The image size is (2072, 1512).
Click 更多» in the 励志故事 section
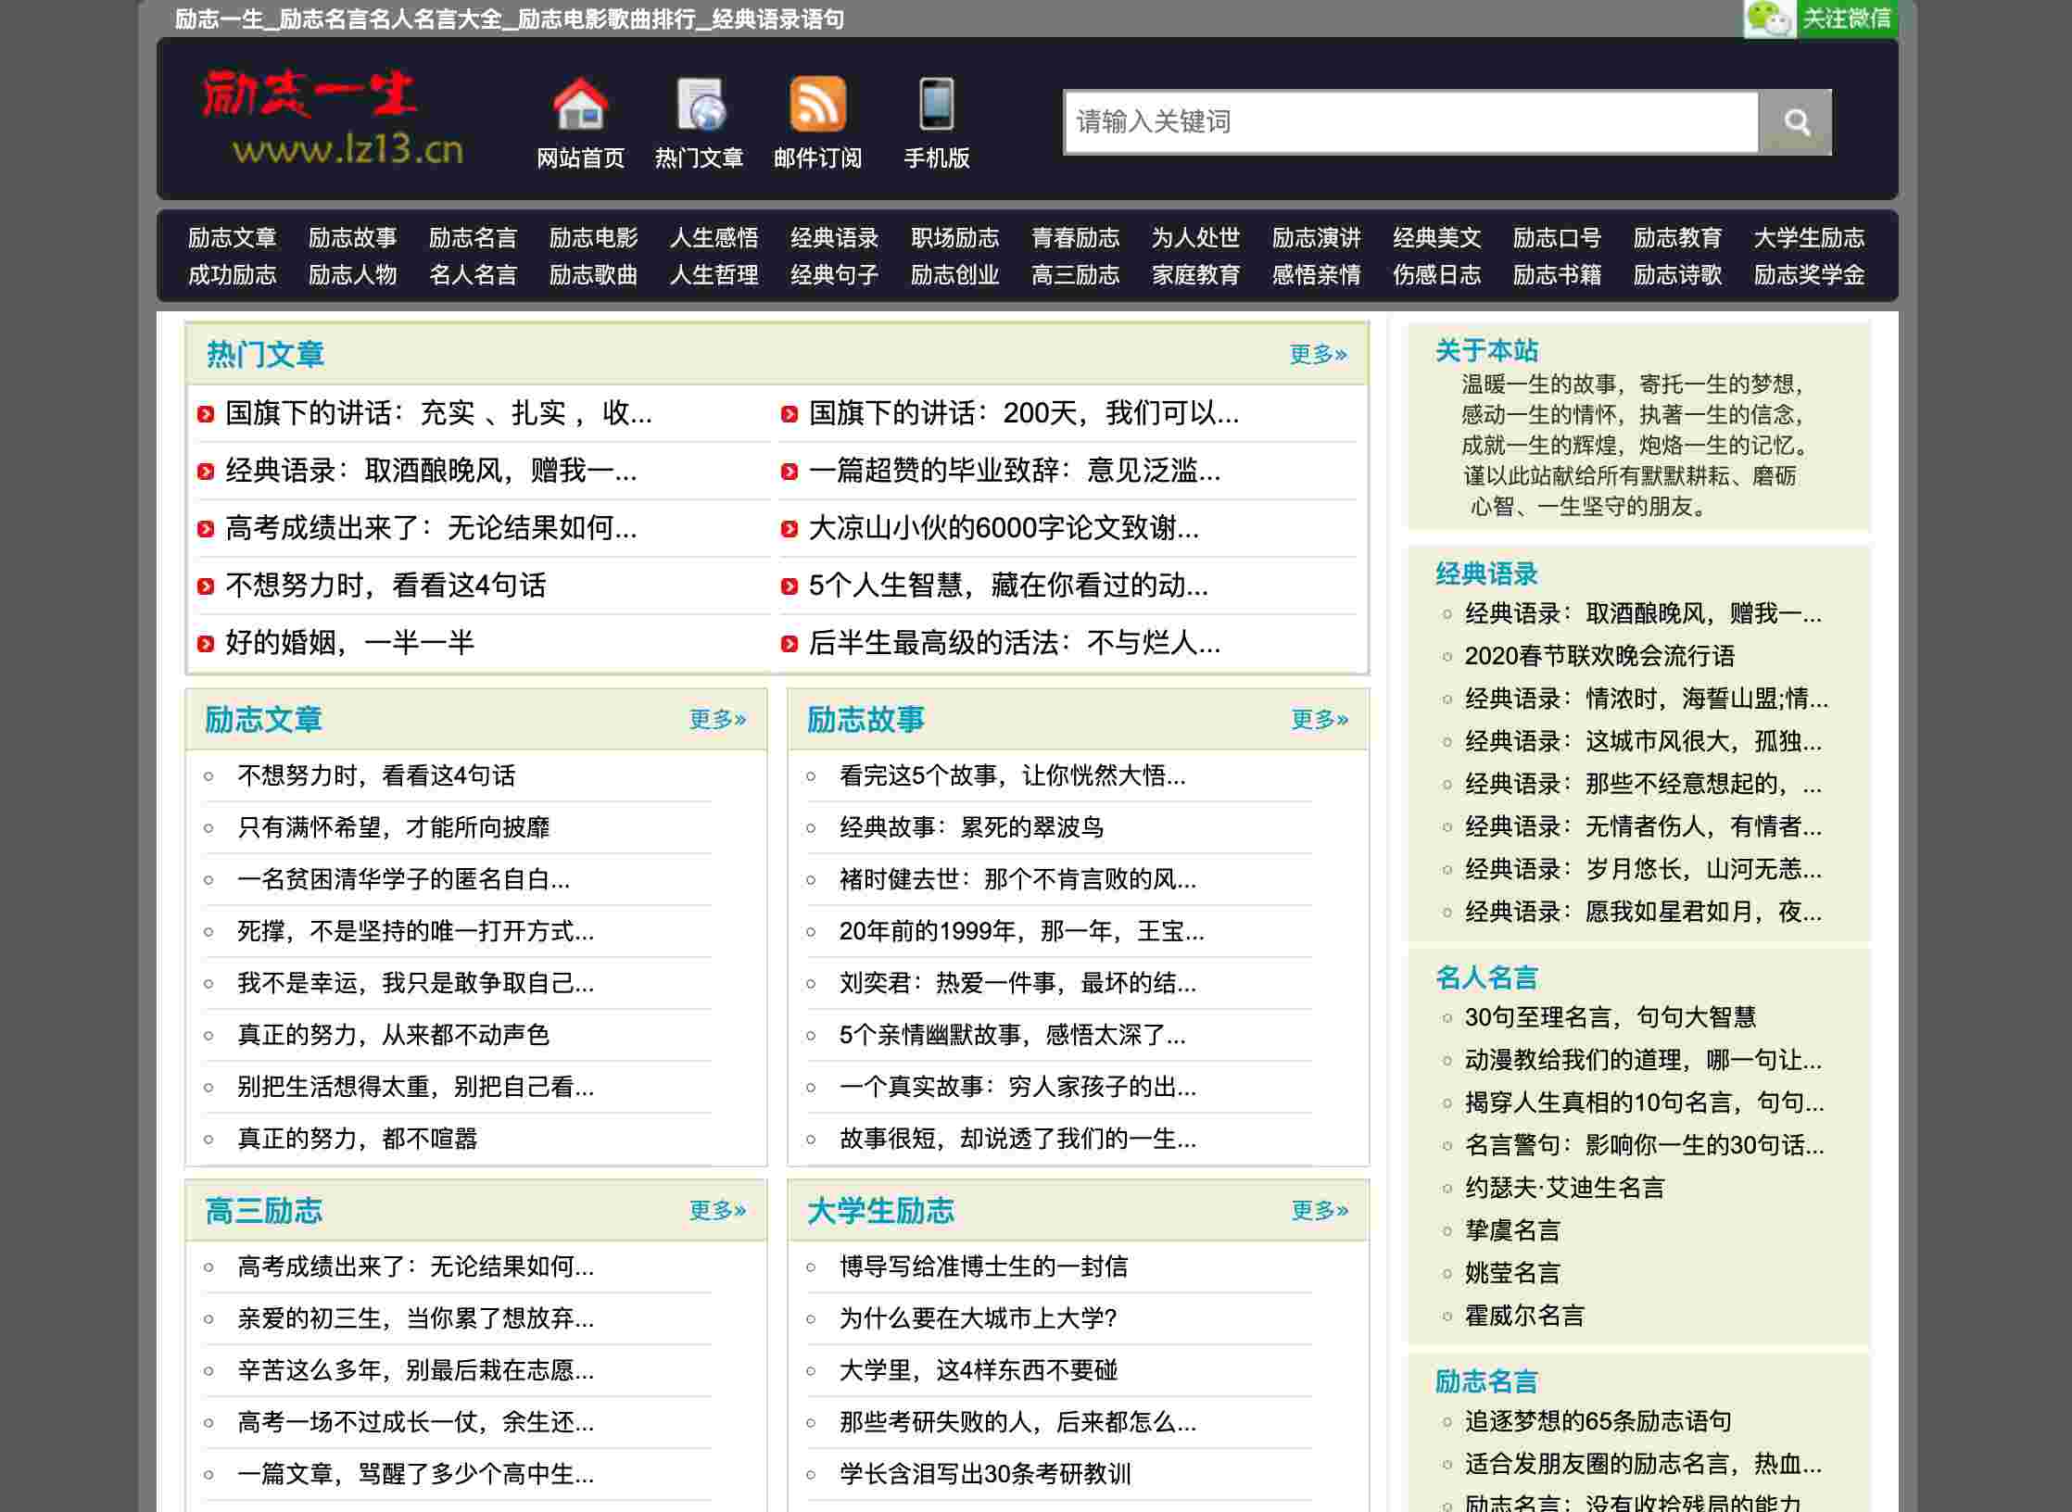[x=1320, y=719]
